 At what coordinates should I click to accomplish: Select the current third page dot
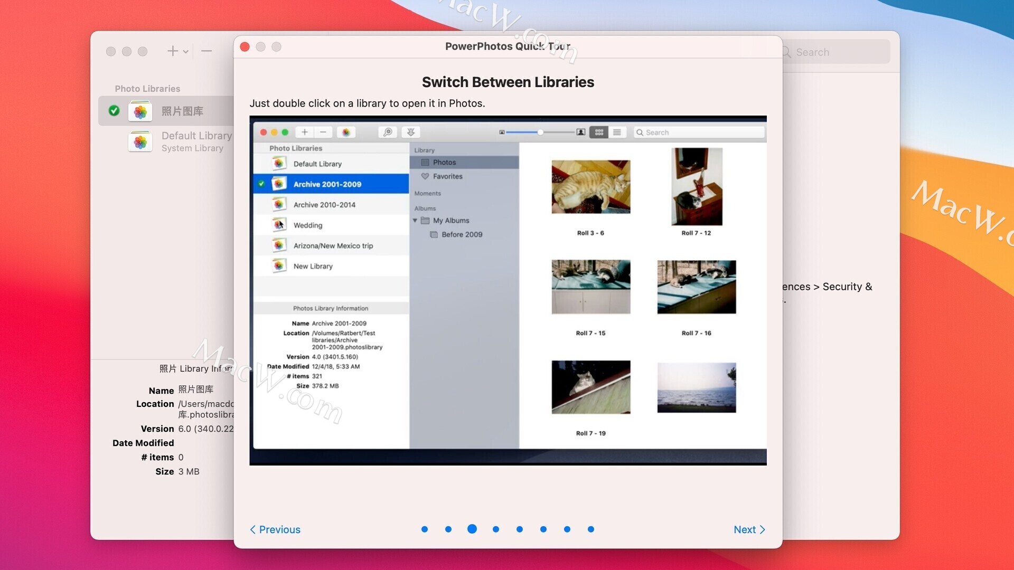pos(472,529)
